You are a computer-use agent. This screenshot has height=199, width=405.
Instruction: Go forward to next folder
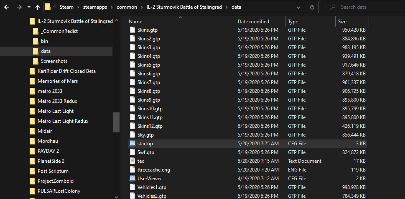click(x=19, y=7)
